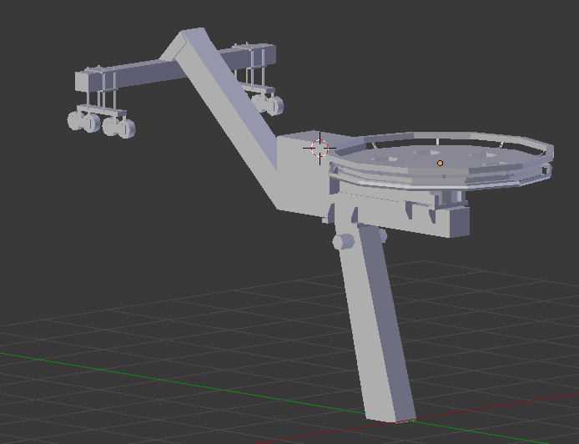Click the 3D cursor crosshair
579x444 pixels.
[320, 149]
